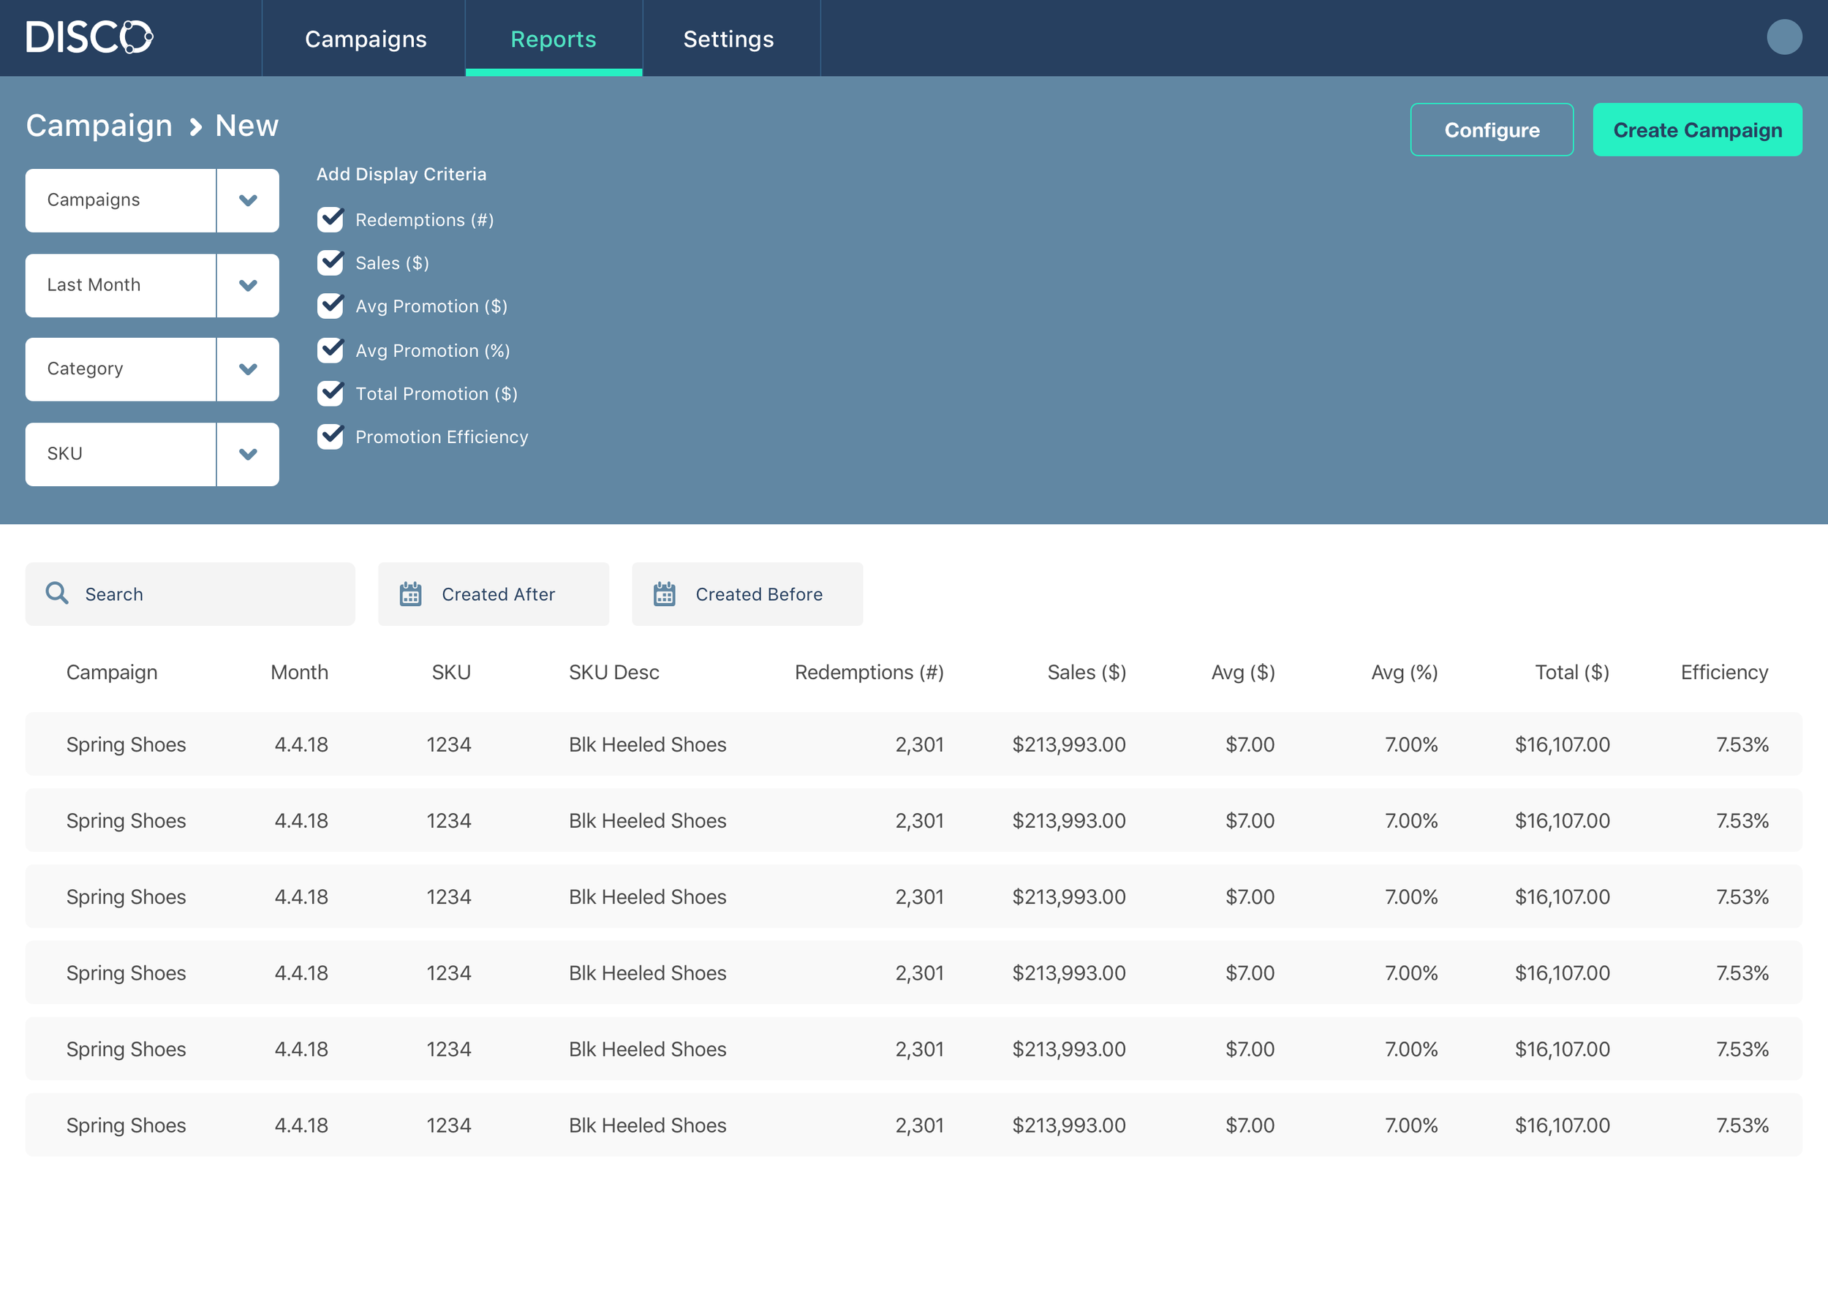Open the Settings tab
Image resolution: width=1828 pixels, height=1300 pixels.
(728, 39)
